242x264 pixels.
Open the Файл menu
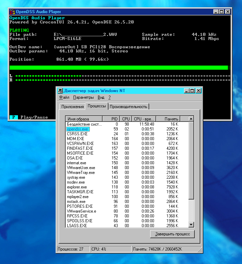(64, 97)
